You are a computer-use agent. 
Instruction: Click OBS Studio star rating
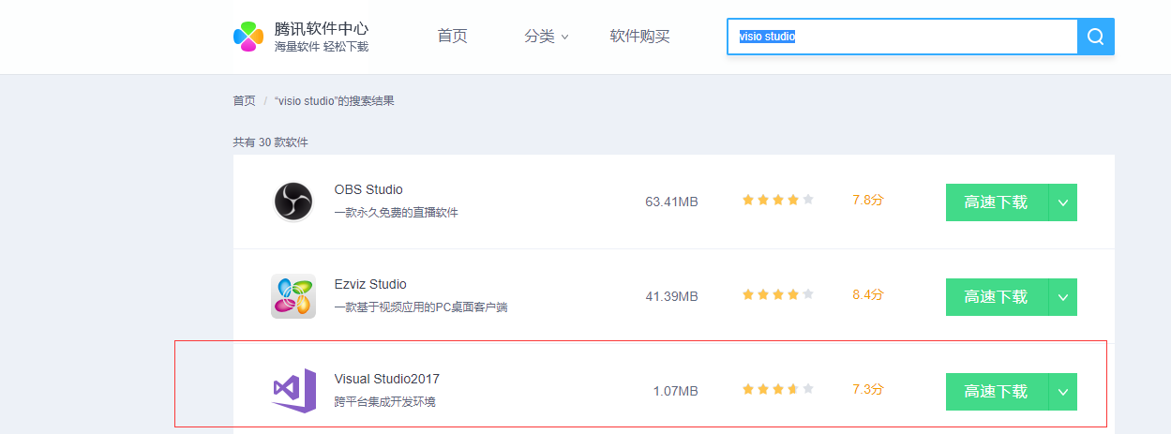pyautogui.click(x=777, y=201)
